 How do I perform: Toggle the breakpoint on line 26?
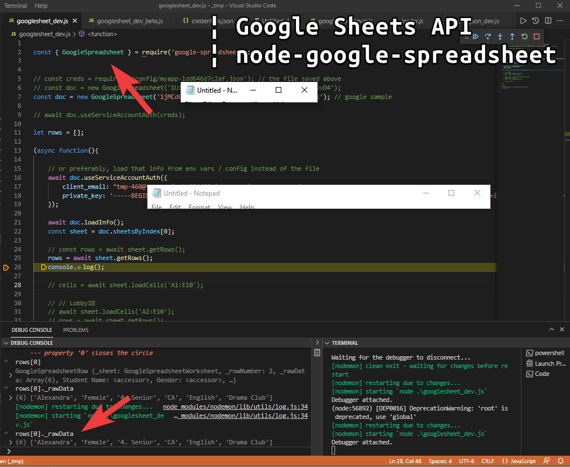click(6, 267)
